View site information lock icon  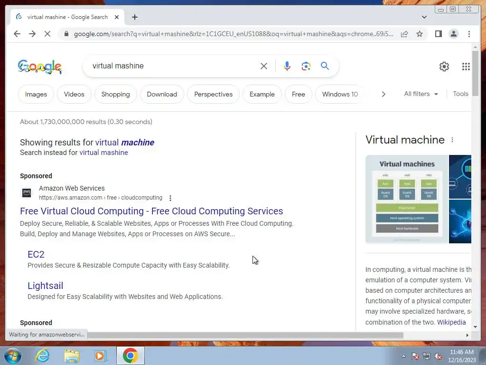click(x=66, y=34)
